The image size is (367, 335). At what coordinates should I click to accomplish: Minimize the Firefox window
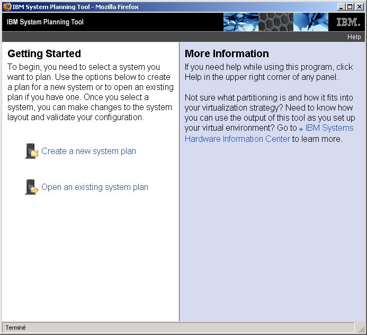tap(341, 7)
